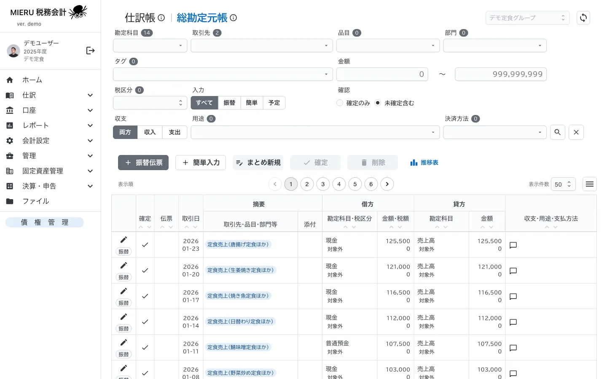Open the 品目 dropdown filter

(388, 45)
